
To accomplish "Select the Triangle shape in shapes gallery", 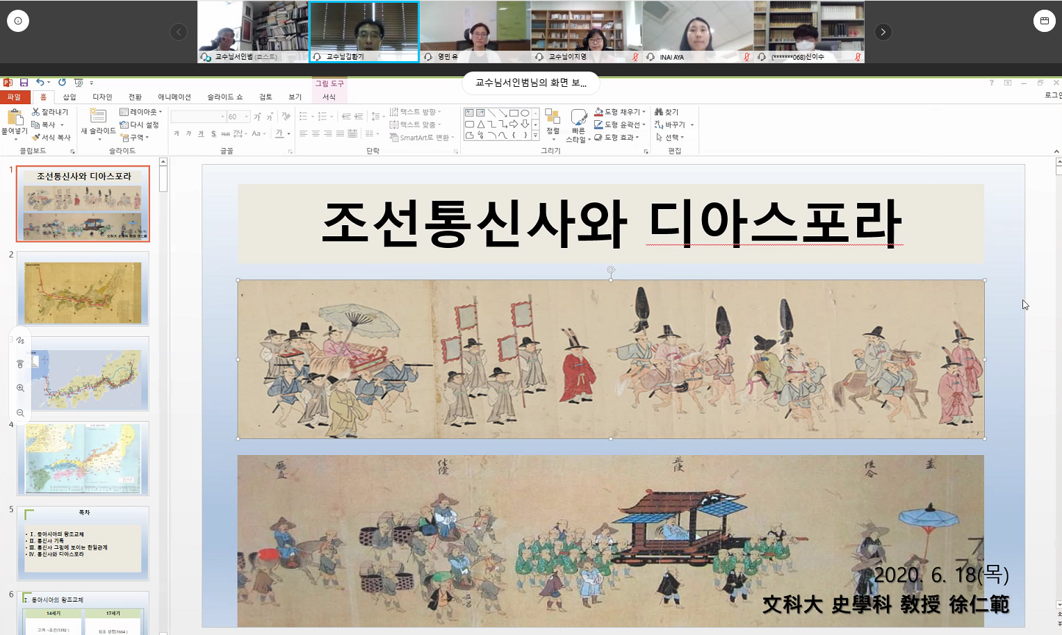I will 480,124.
